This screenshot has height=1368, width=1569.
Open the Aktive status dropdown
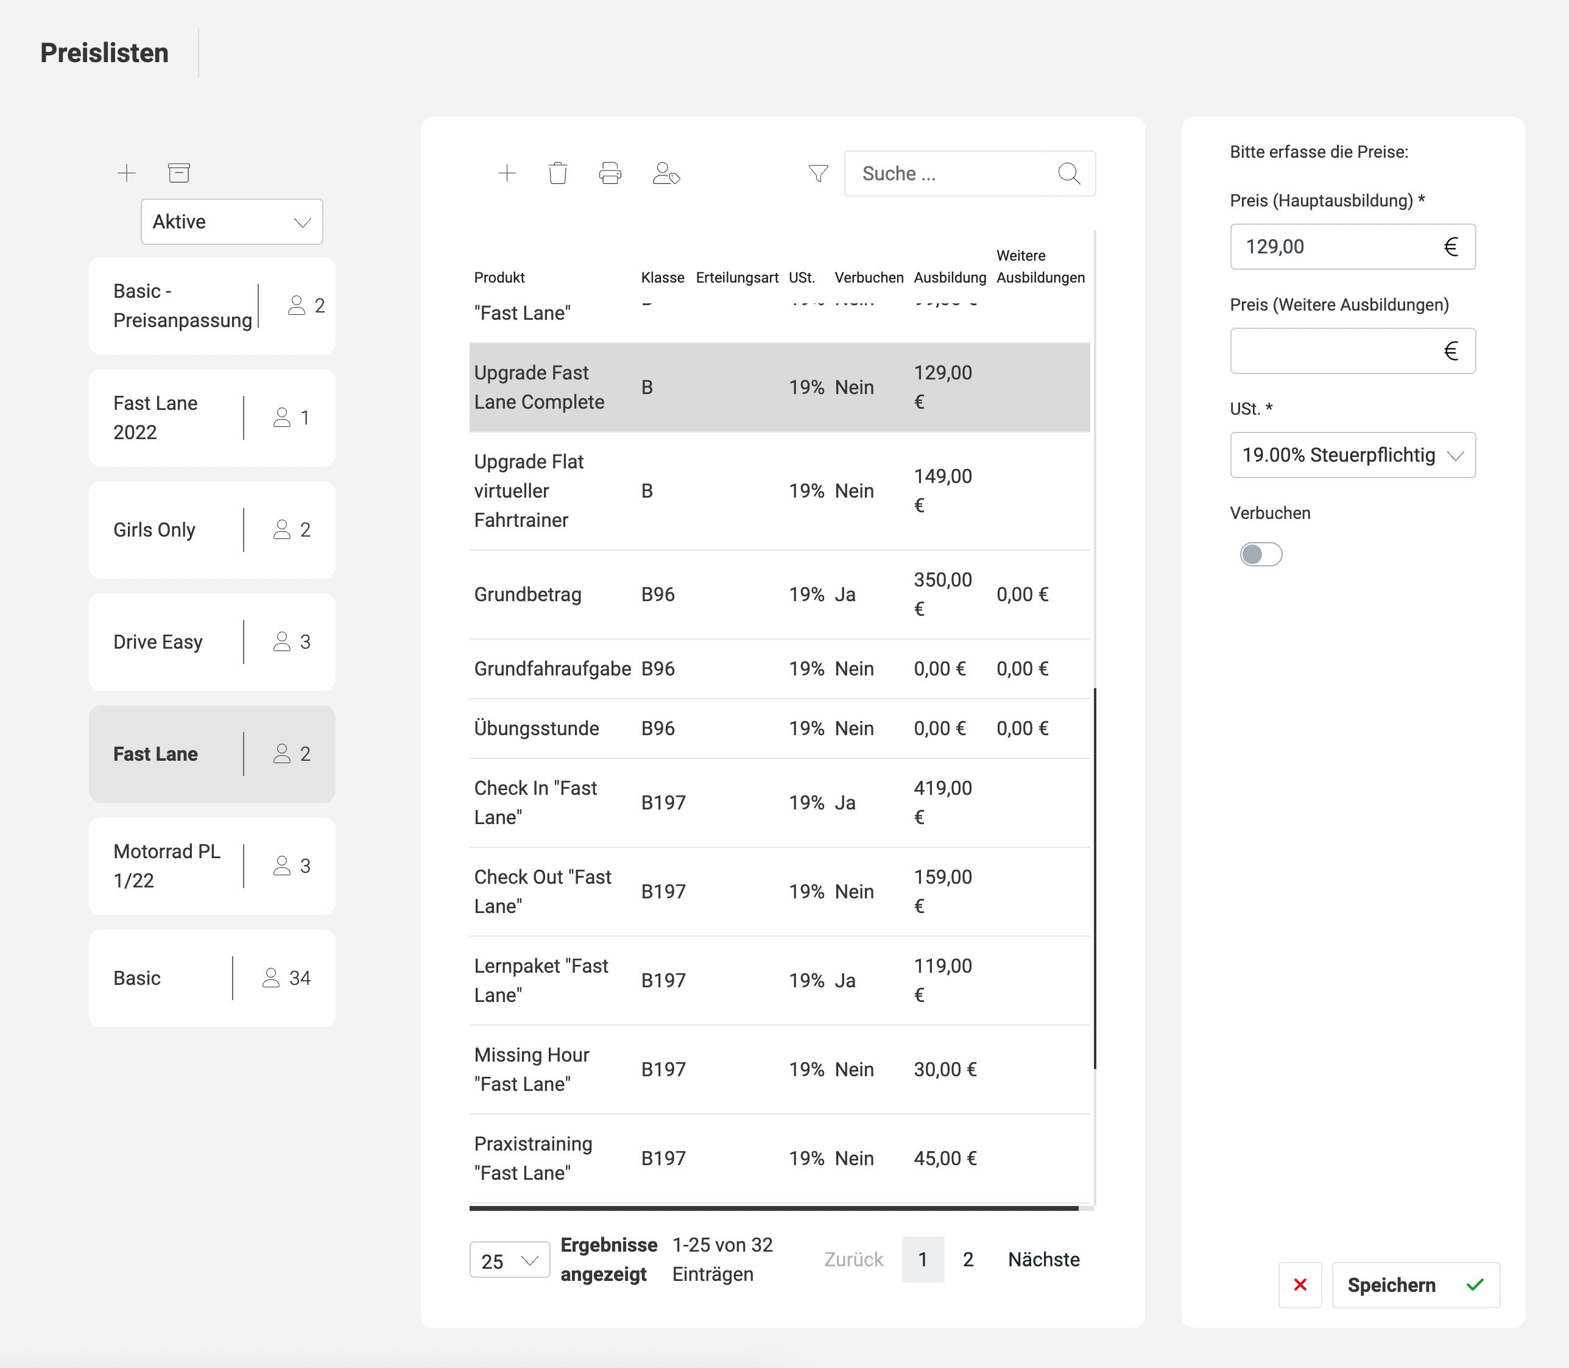coord(231,222)
